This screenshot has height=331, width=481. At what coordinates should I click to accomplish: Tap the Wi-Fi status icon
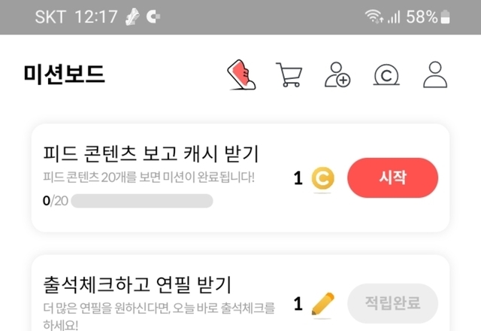coord(374,17)
